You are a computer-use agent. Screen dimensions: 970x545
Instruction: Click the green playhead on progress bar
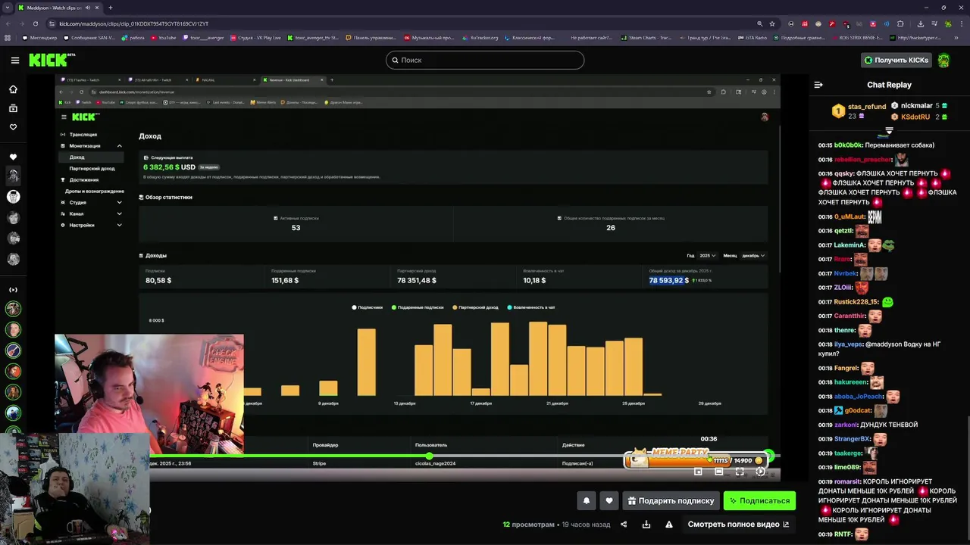click(x=429, y=456)
